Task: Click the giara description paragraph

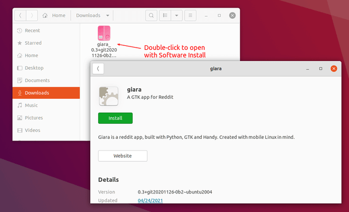Action: tap(197, 137)
